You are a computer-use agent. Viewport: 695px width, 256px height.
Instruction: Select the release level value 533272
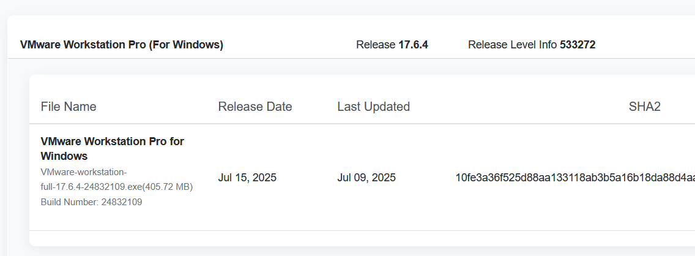(578, 45)
